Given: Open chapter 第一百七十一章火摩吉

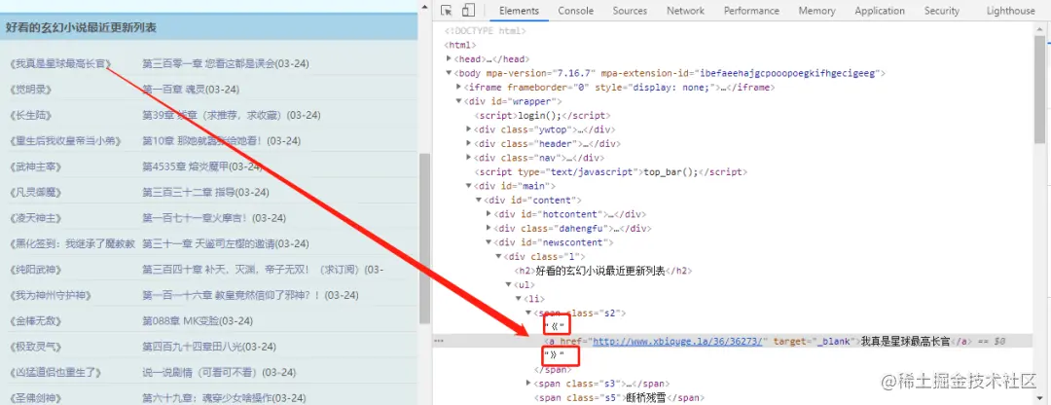Looking at the screenshot, I should (x=195, y=218).
